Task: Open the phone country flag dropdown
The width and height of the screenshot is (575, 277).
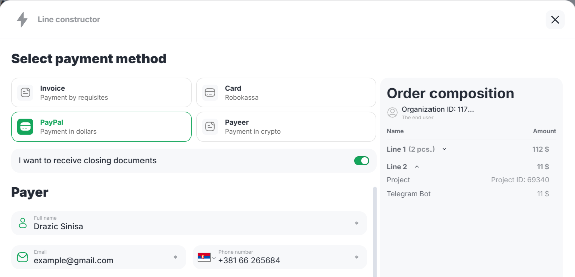Action: point(207,258)
